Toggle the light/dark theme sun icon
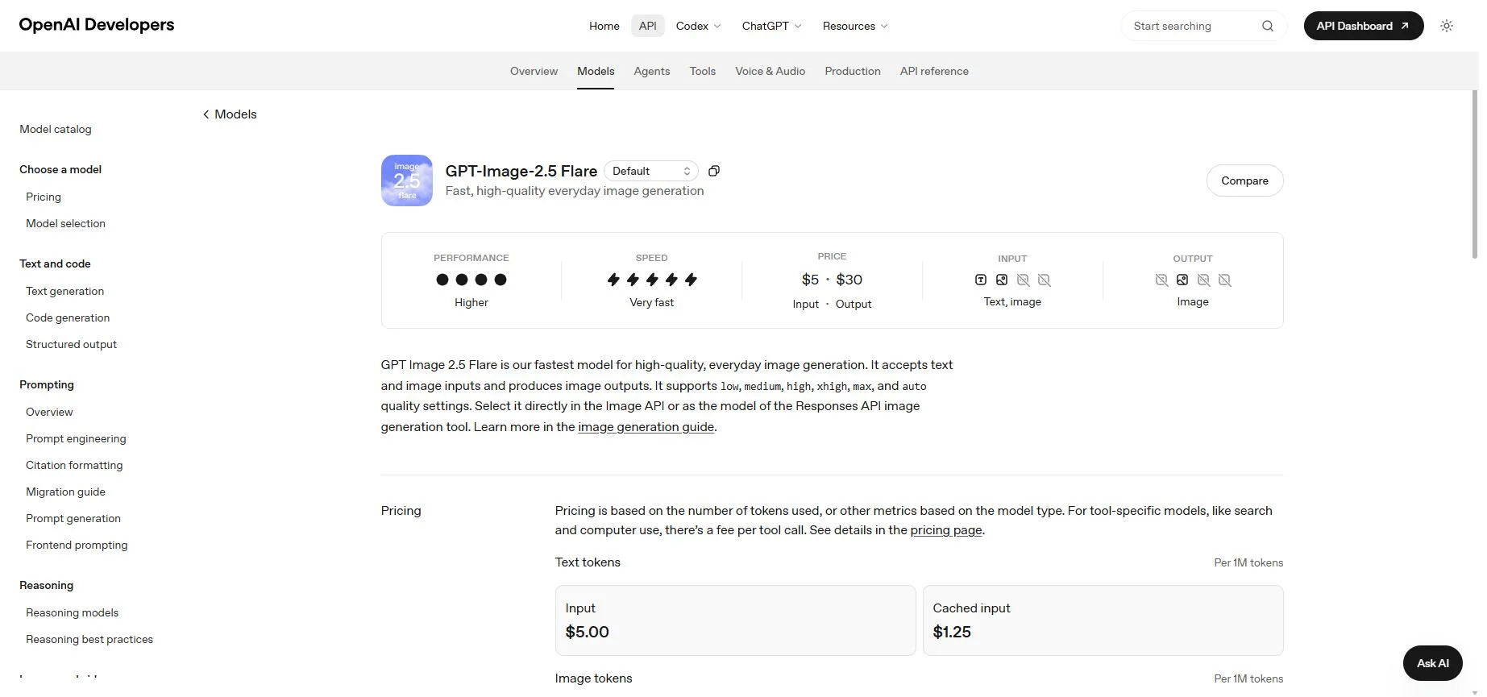 pos(1447,26)
